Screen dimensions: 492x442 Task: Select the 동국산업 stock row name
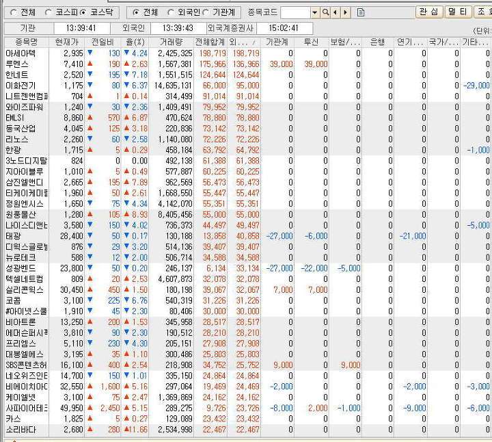coord(20,129)
